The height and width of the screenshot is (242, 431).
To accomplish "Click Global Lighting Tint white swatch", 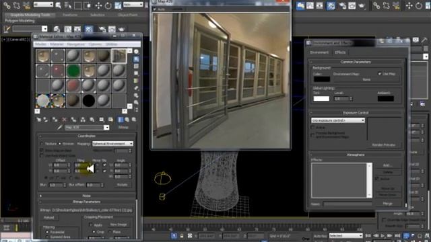I will click(321, 99).
